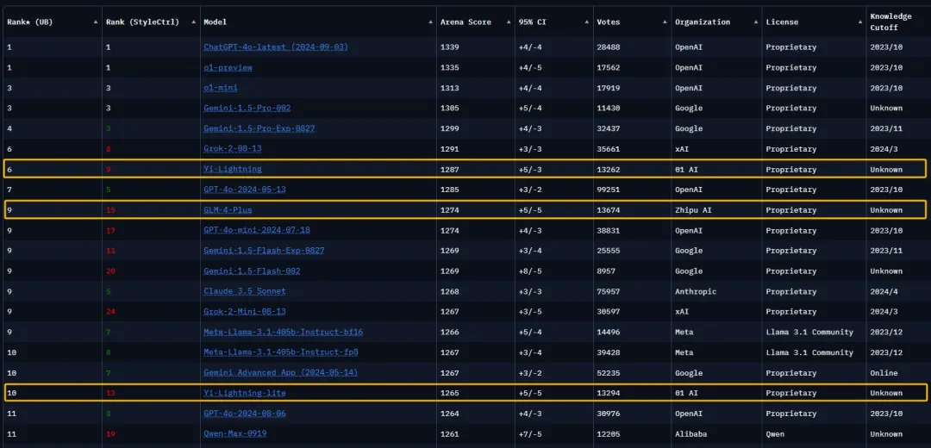This screenshot has height=448, width=931.
Task: Open the Claude 3.5 Sonnet link
Action: coord(245,291)
